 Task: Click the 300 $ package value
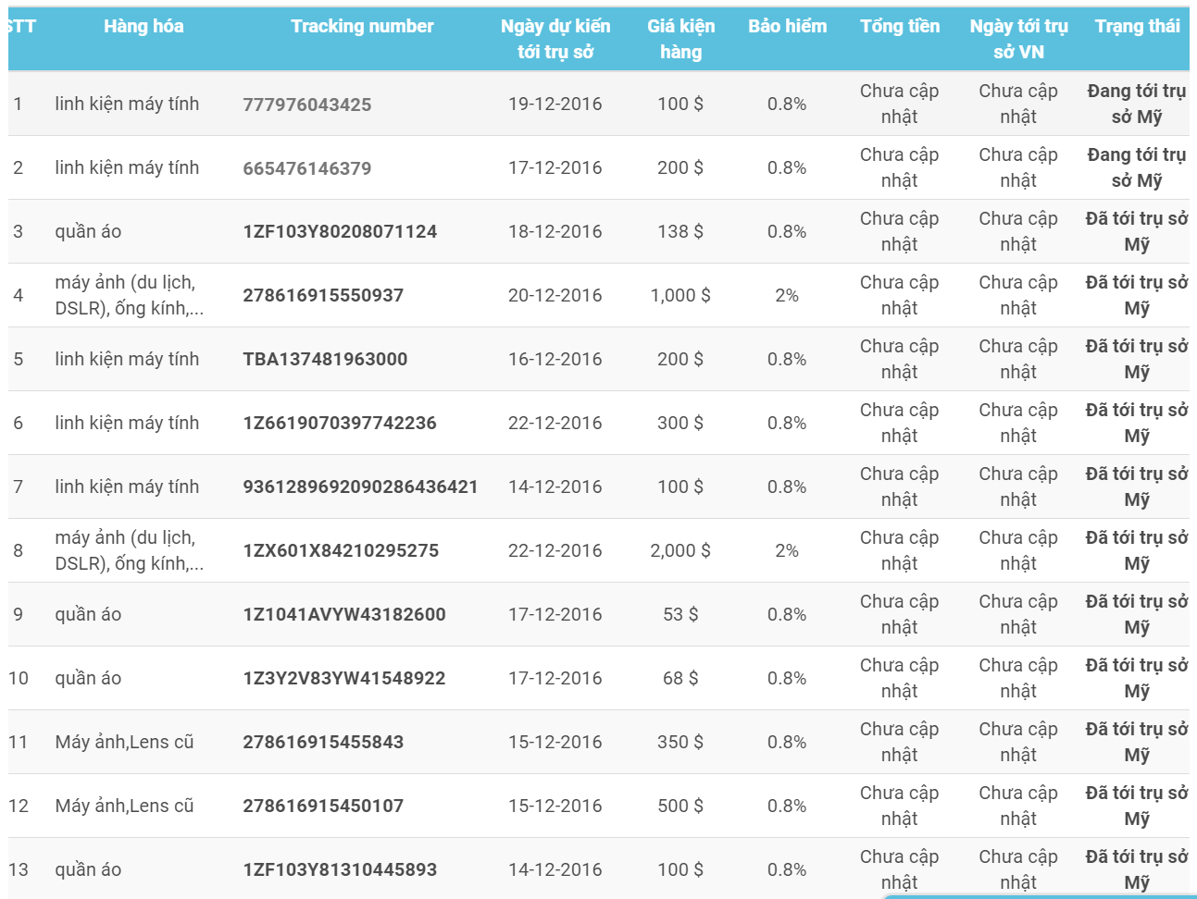click(x=680, y=423)
